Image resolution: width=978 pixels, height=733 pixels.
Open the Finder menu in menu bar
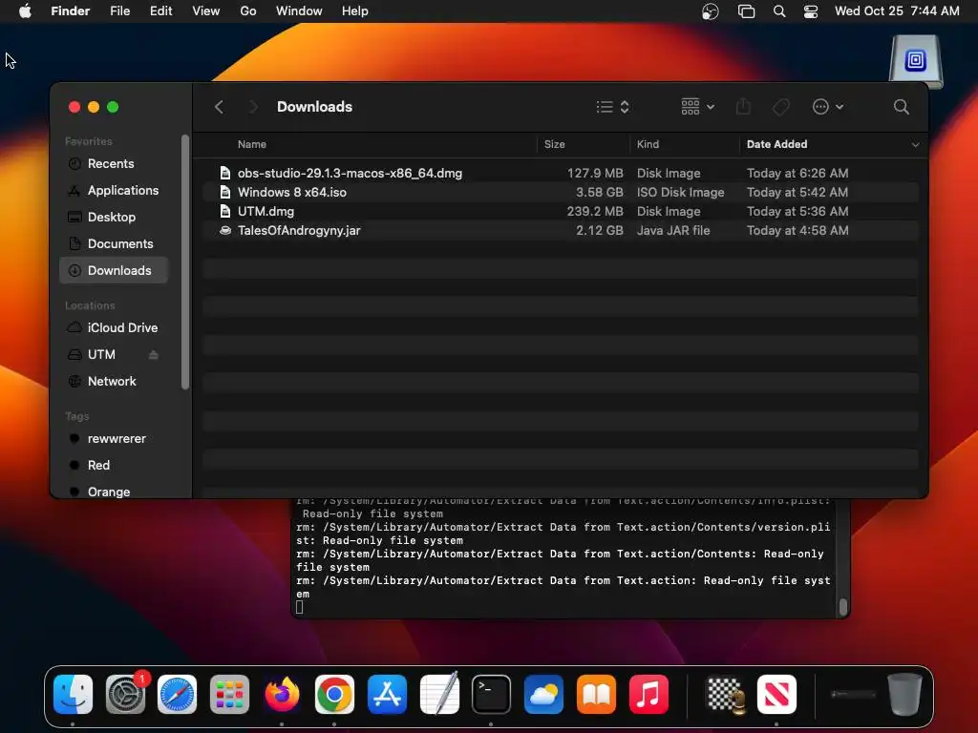[71, 11]
